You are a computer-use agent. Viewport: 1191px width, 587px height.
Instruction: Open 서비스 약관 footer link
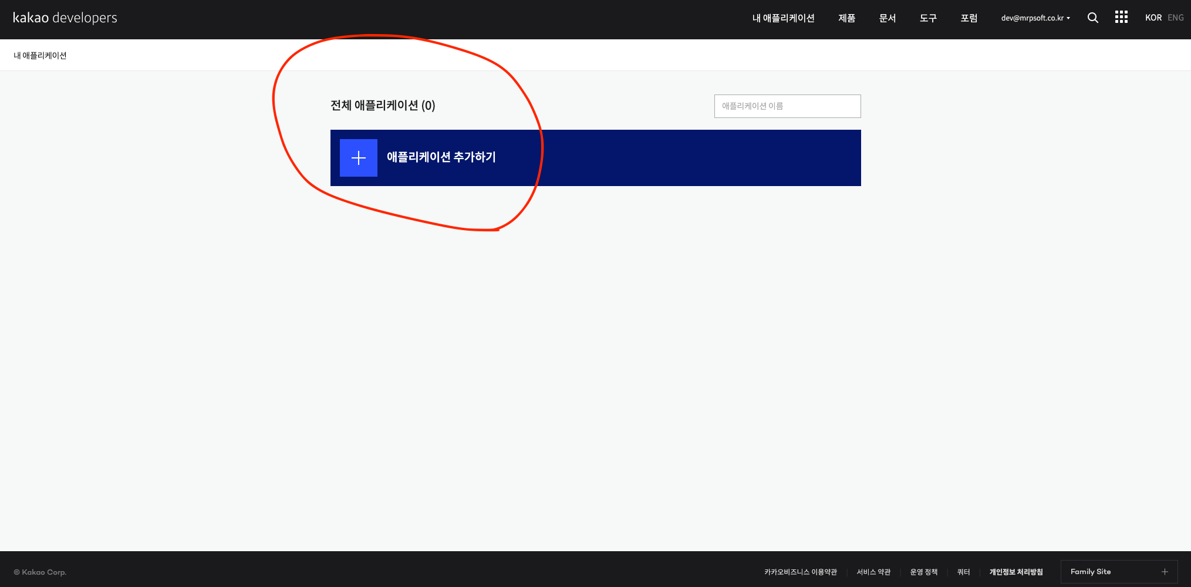[x=873, y=572]
